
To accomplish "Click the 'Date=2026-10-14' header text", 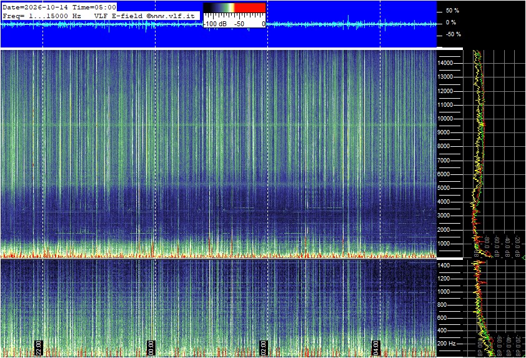I will [35, 7].
